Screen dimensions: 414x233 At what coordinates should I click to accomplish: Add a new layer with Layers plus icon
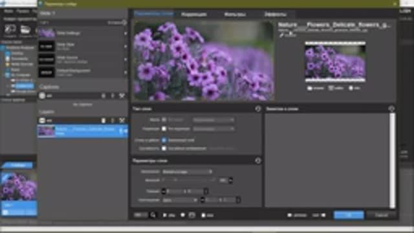point(42,120)
